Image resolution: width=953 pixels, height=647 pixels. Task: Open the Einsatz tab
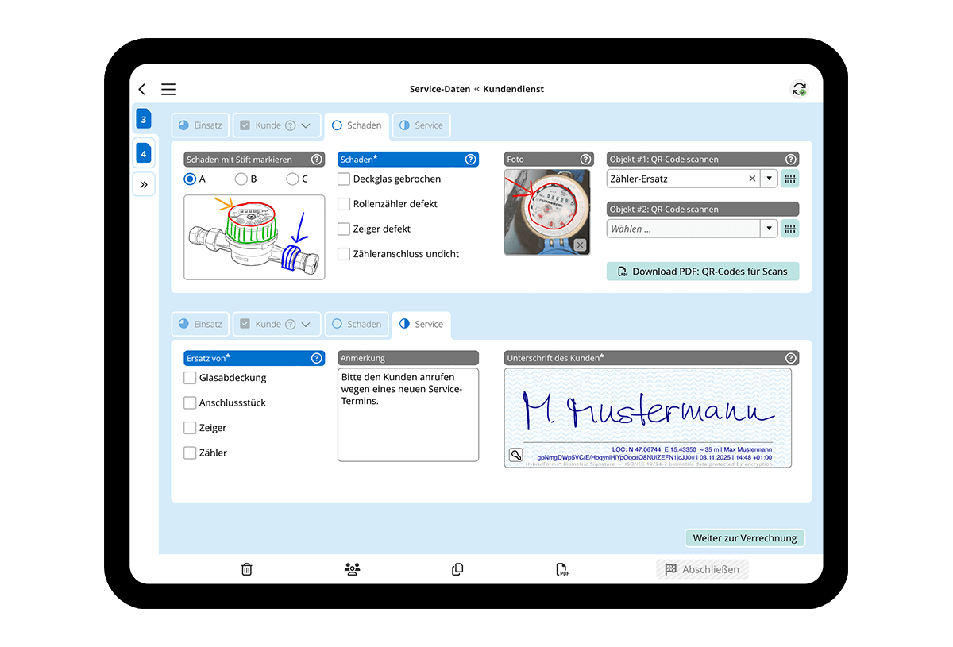pyautogui.click(x=200, y=125)
